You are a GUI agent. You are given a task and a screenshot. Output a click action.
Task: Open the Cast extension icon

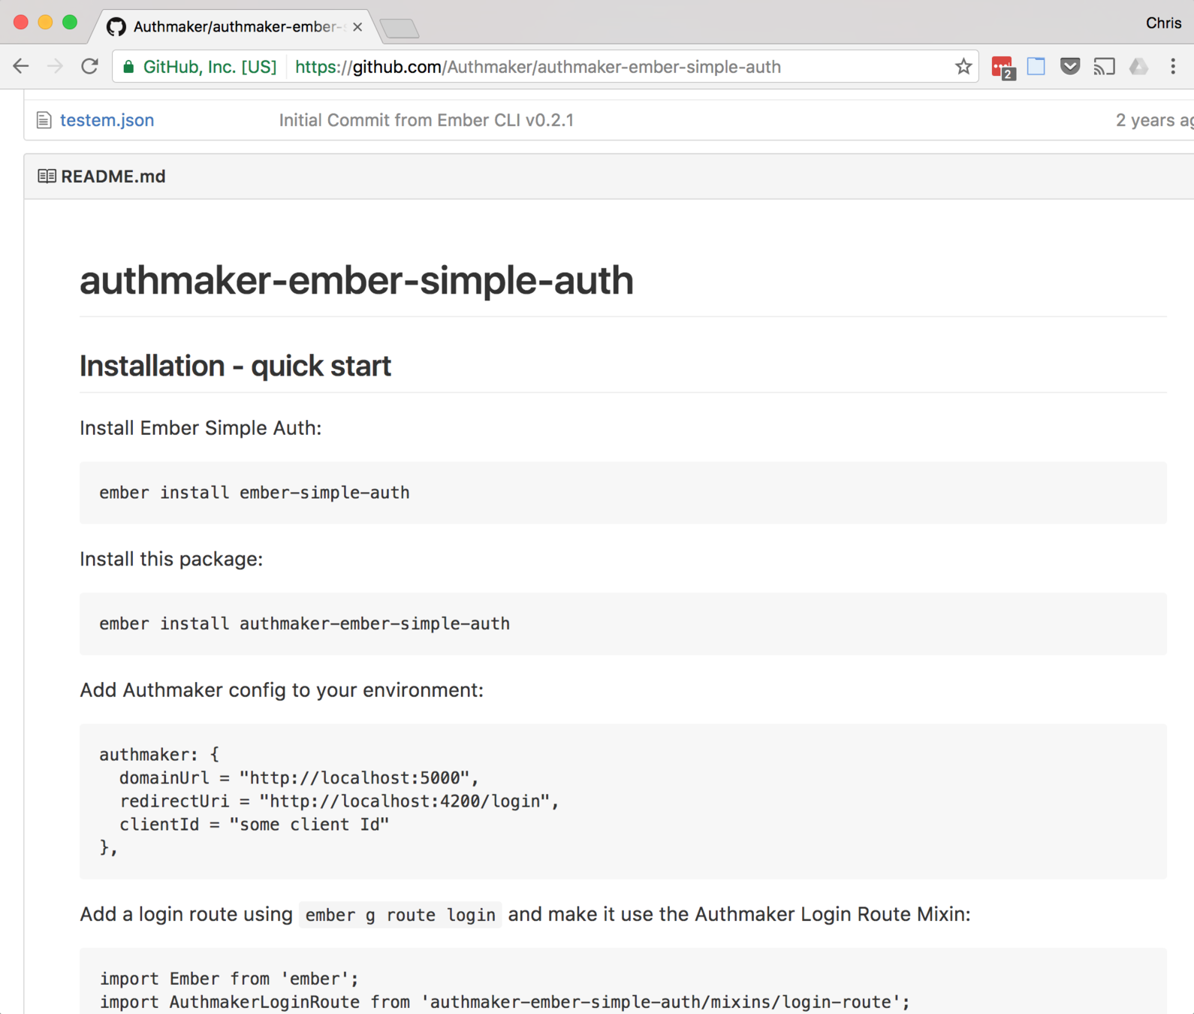[x=1104, y=67]
